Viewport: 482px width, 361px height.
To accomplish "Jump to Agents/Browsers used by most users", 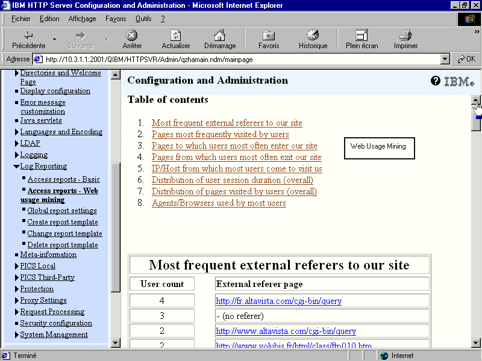I will 219,203.
